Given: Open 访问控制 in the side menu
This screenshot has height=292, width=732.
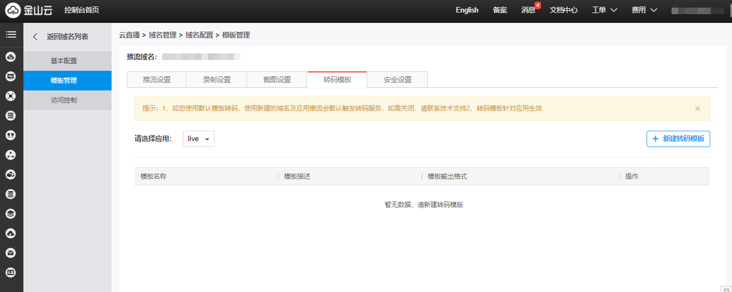Looking at the screenshot, I should click(x=64, y=100).
